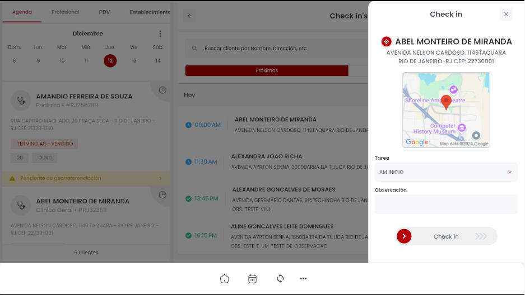The image size is (525, 295).
Task: Click the client search field
Action: [x=277, y=49]
